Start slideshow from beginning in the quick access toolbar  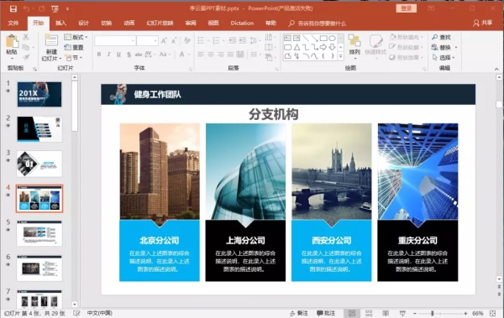55,9
